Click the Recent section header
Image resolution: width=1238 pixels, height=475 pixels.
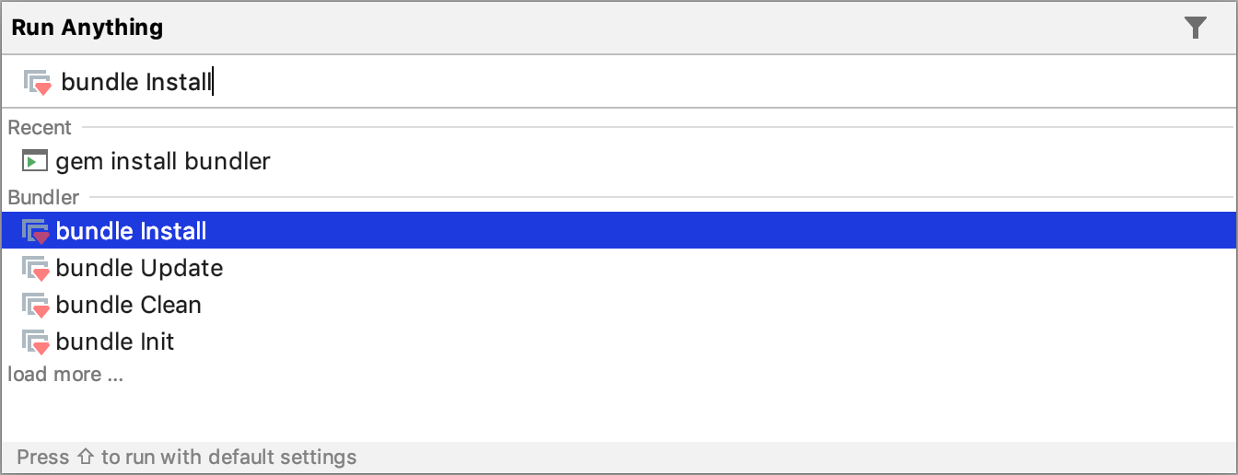[x=40, y=128]
